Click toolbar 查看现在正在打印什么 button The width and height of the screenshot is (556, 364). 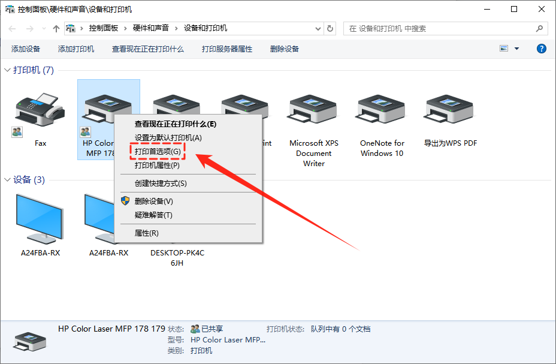[148, 49]
